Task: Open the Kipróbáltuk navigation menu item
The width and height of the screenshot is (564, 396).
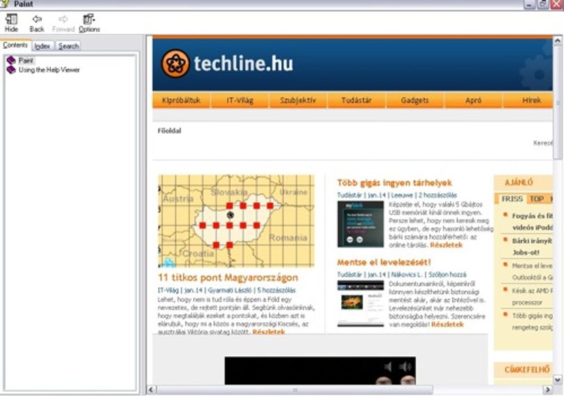Action: (181, 100)
